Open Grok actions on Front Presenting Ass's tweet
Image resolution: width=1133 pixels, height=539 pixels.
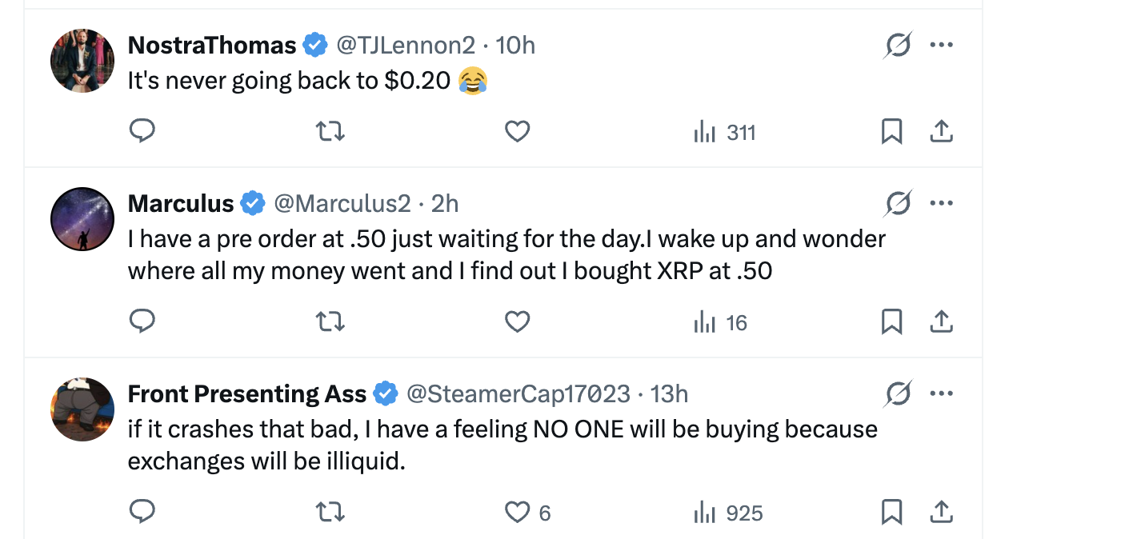[x=898, y=393]
